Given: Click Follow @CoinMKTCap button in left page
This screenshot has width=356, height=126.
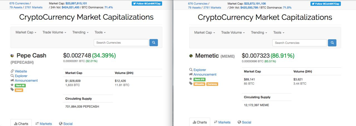Looking at the screenshot, I should pos(147,4).
